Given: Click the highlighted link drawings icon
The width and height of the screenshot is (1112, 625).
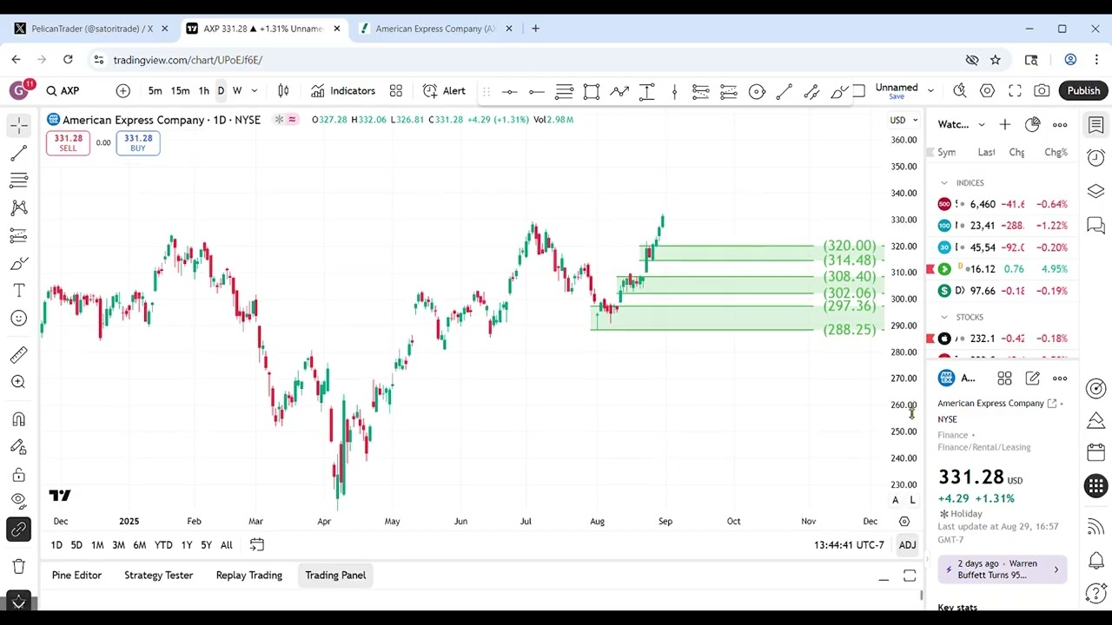Looking at the screenshot, I should [x=18, y=529].
